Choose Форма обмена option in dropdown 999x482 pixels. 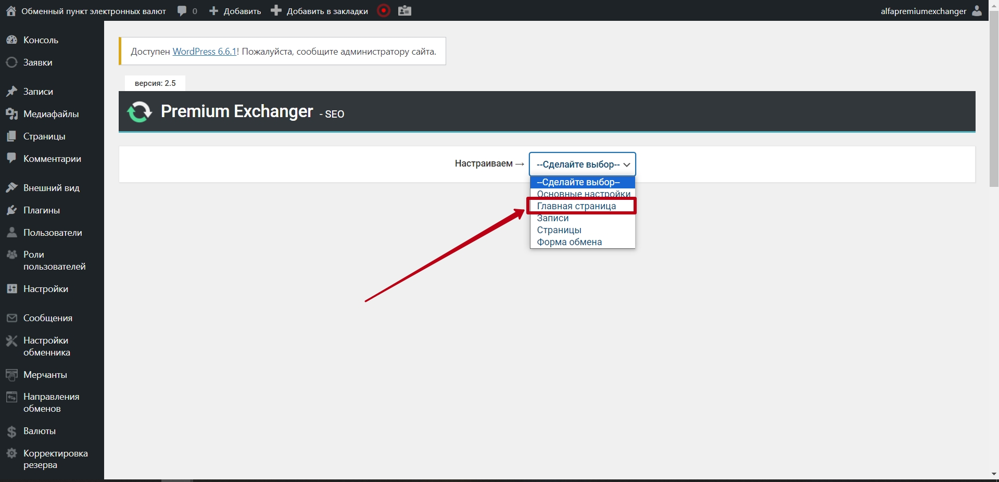(x=569, y=242)
